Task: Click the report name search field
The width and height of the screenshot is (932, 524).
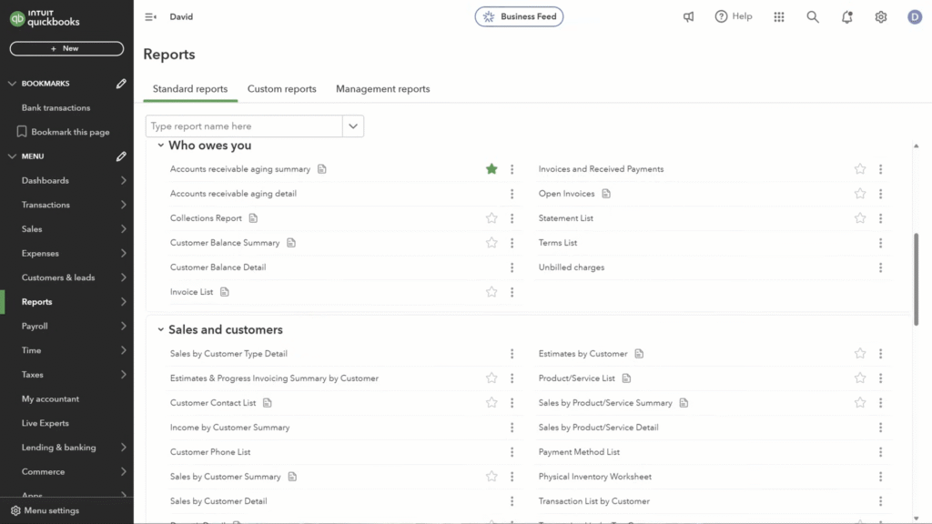Action: tap(244, 126)
